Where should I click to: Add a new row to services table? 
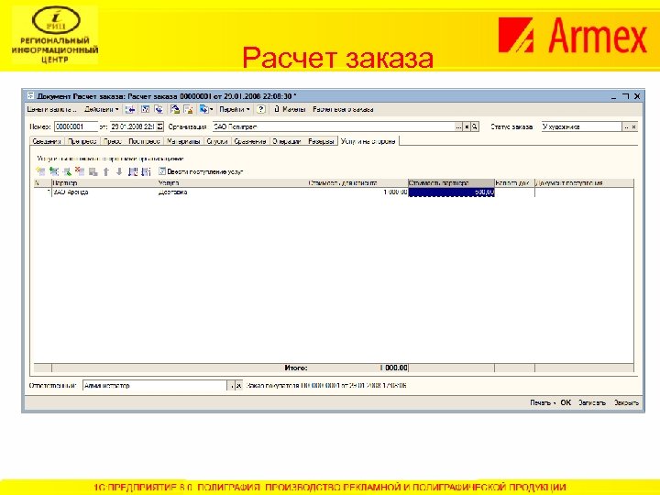[40, 171]
